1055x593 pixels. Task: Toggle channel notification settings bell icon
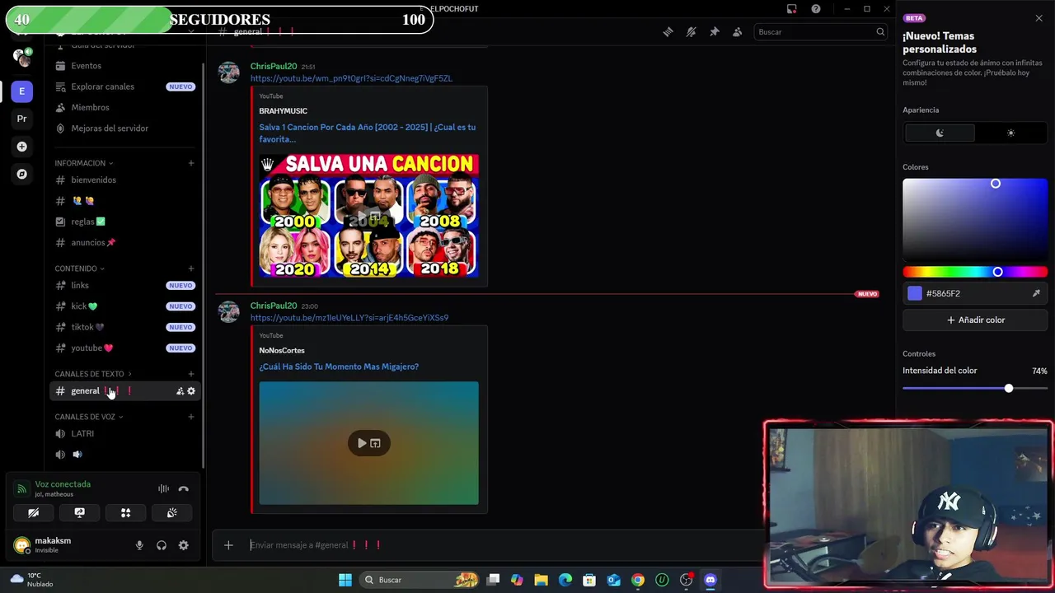click(x=692, y=32)
